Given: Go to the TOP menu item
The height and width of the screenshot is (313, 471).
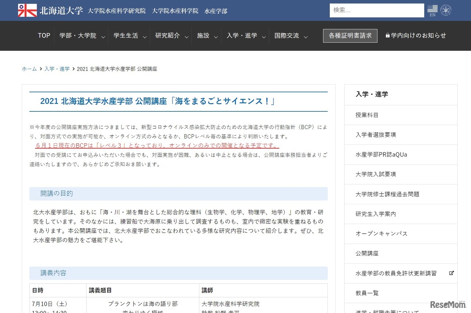Looking at the screenshot, I should coord(44,36).
